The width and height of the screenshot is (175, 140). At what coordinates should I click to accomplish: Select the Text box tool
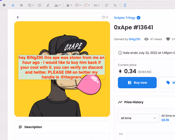click(x=40, y=5)
